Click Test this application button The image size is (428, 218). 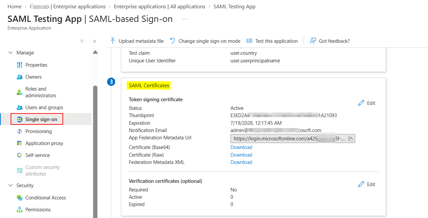272,41
